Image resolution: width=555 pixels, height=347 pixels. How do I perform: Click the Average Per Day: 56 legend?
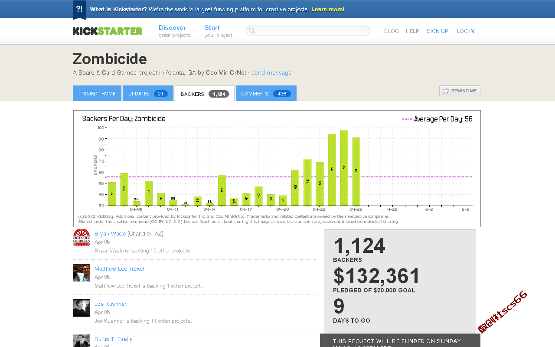pos(437,119)
